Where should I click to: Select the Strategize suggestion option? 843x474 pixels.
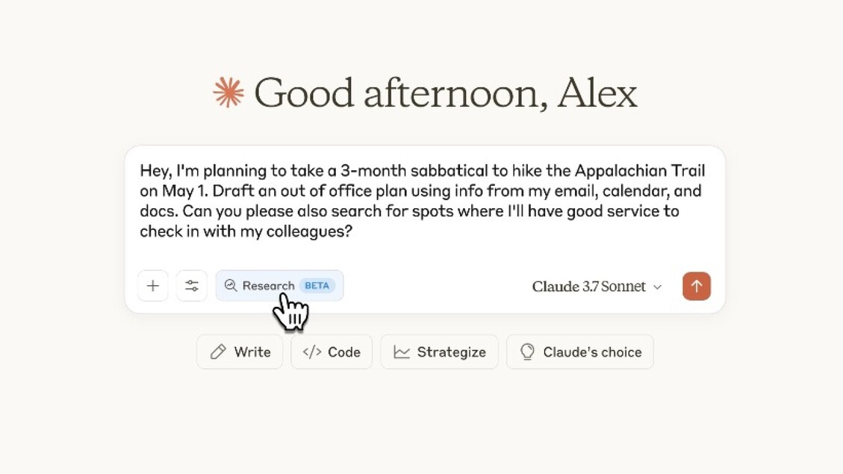click(439, 352)
